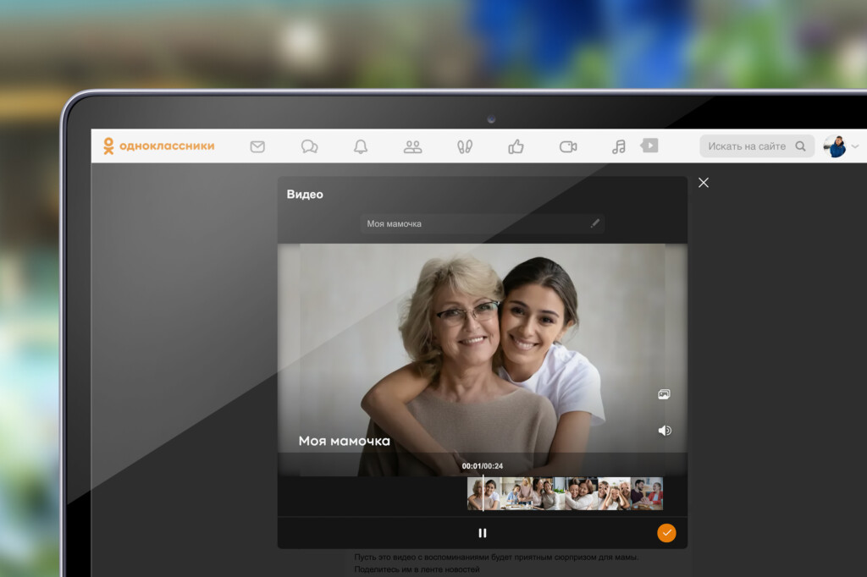867x577 pixels.
Task: Mute the video with the speaker icon
Action: [665, 431]
